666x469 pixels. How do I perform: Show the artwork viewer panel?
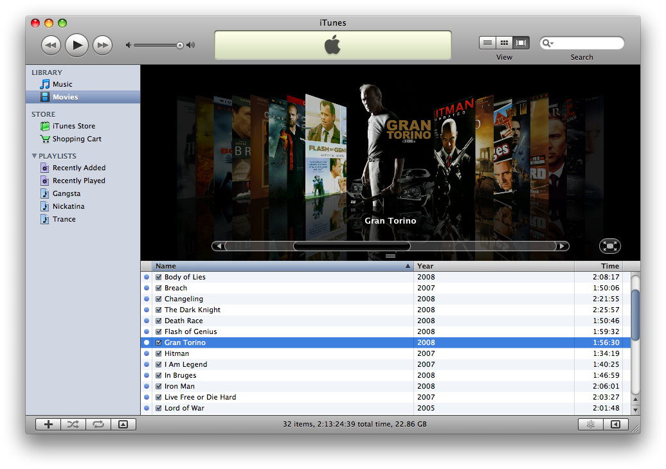click(123, 425)
